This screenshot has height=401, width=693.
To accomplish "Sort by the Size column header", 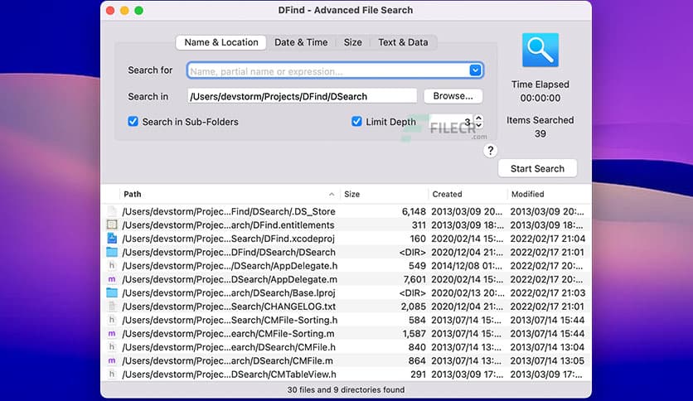I will (384, 195).
